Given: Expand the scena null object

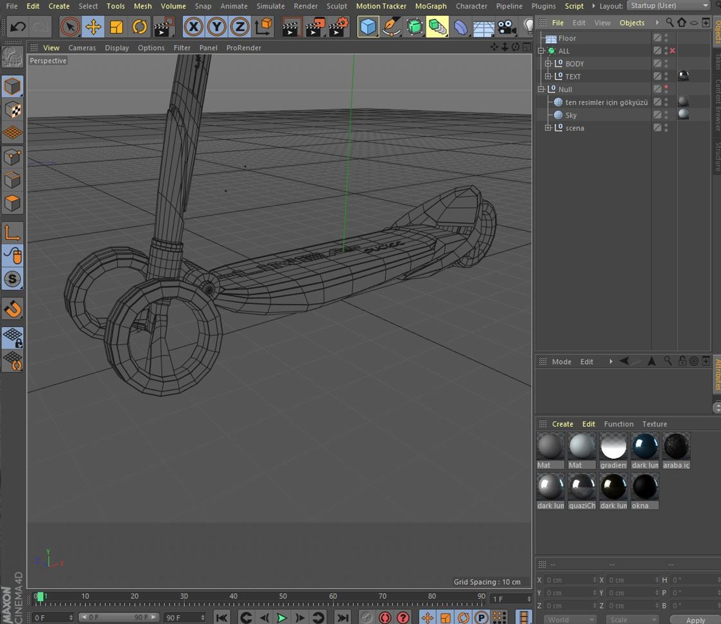Looking at the screenshot, I should click(548, 128).
